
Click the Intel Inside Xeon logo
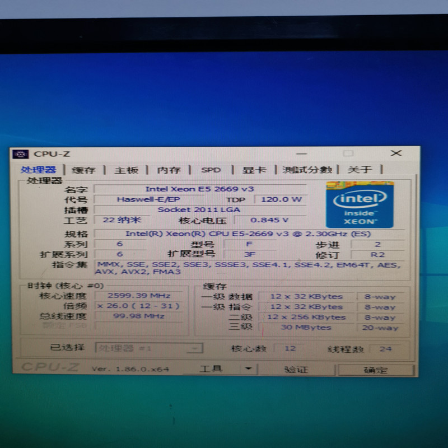(x=360, y=204)
